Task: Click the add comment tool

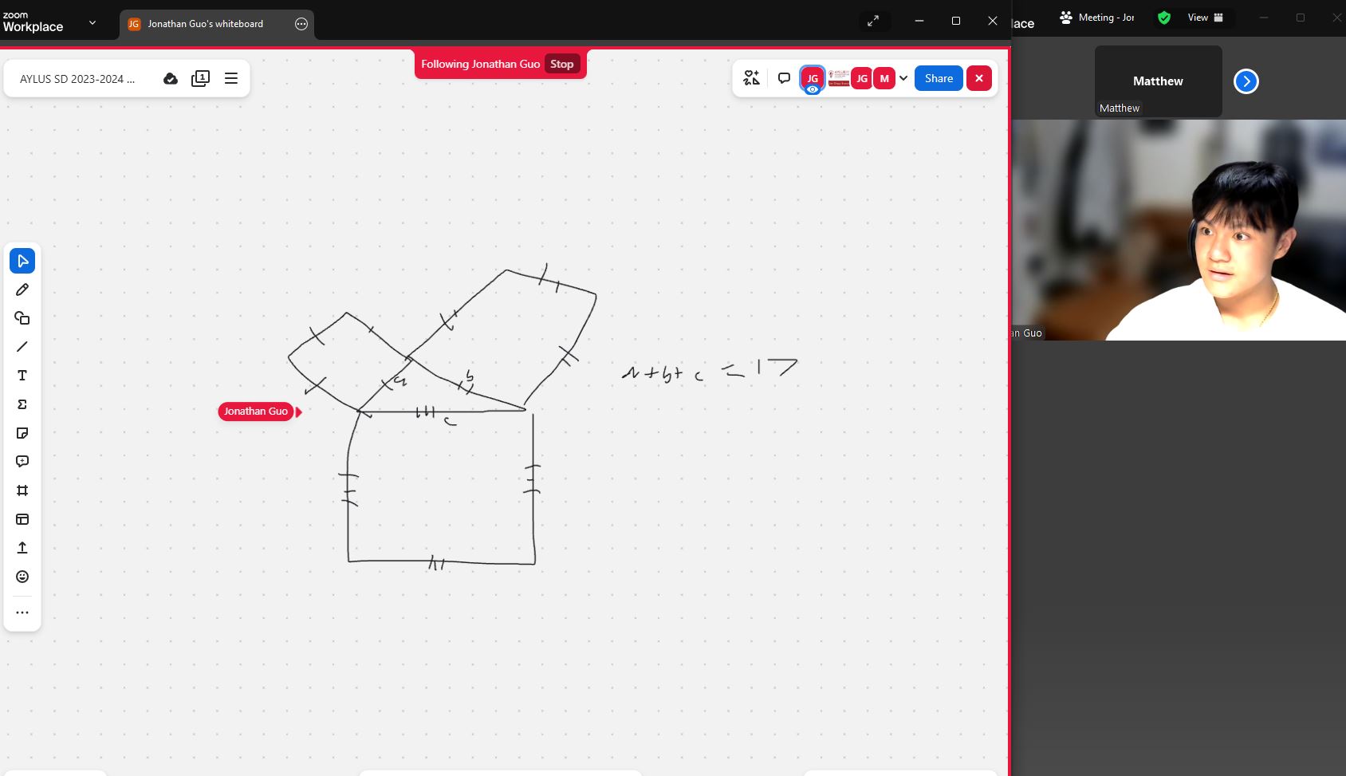Action: [x=22, y=462]
